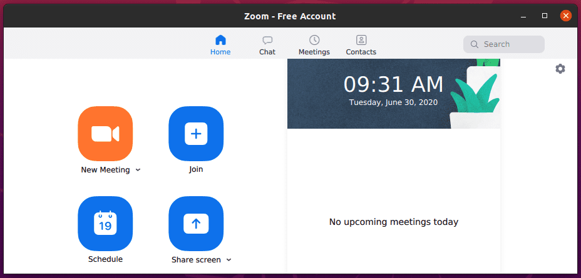Click the Join label
This screenshot has height=278, width=581.
click(x=196, y=169)
